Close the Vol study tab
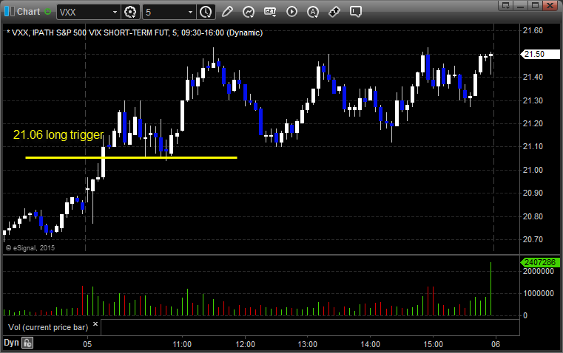The image size is (563, 353). 95,324
